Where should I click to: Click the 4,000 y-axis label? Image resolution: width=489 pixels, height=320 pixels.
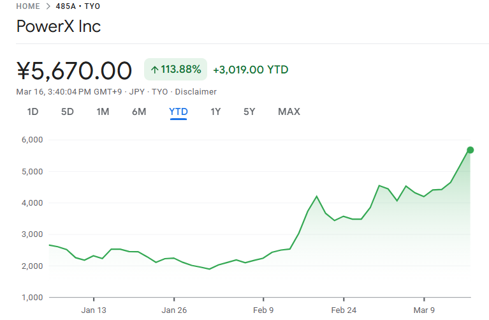coord(32,203)
